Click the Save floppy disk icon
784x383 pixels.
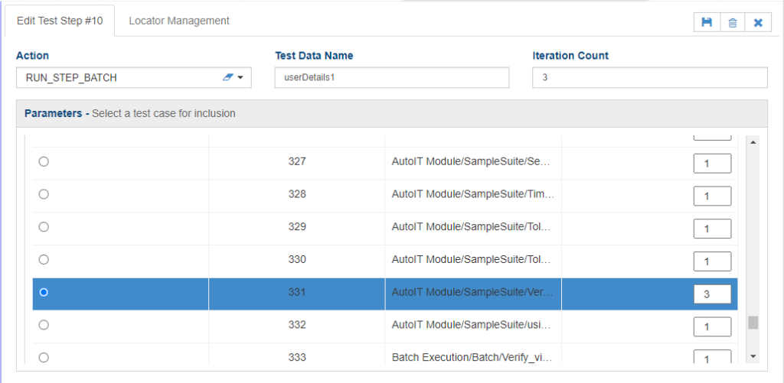coord(707,23)
